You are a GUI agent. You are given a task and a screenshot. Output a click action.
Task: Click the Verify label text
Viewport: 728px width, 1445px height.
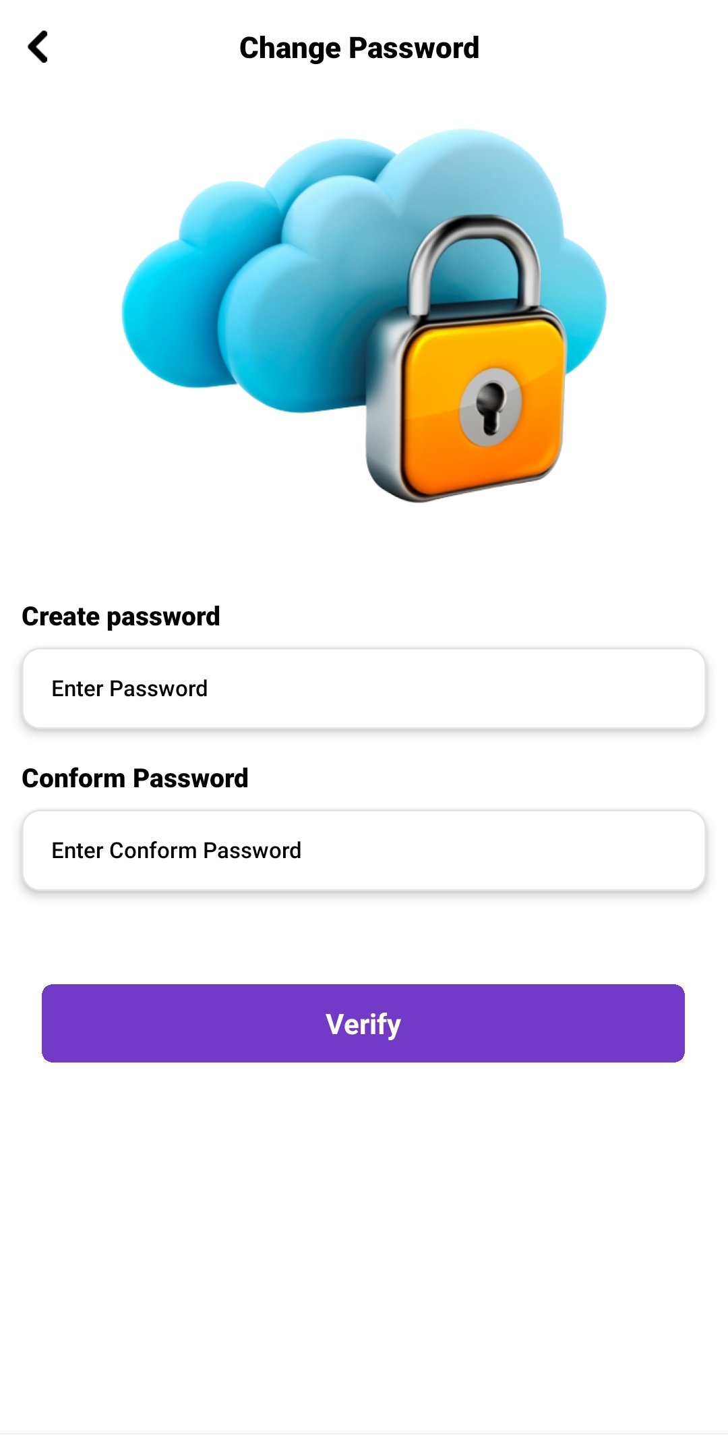point(363,1023)
